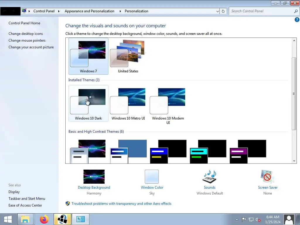Screen dimensions: 300x225
Task: Open the address bar history dropdown
Action: pos(218,11)
